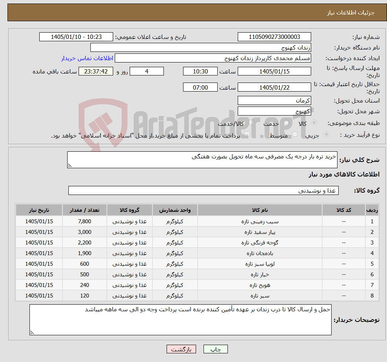Screen dimensions: 387x362
Task: Click the گوجه فرنگی تازه item name
Action: click(x=260, y=243)
